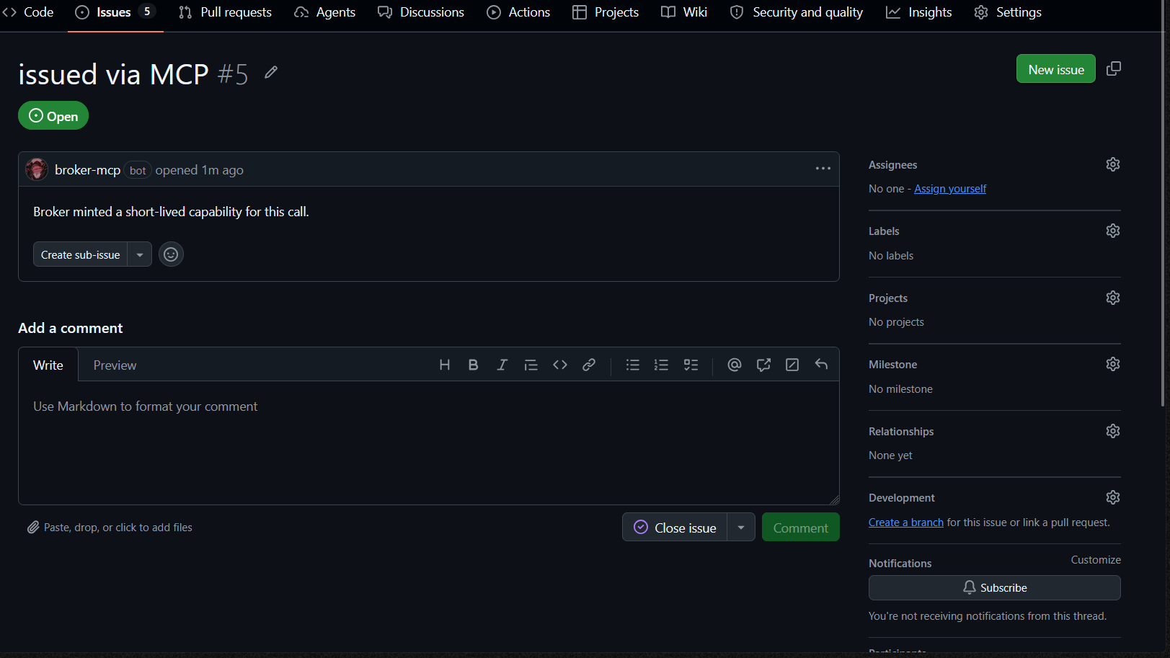1170x658 pixels.
Task: Switch to the Write comment tab
Action: 48,365
